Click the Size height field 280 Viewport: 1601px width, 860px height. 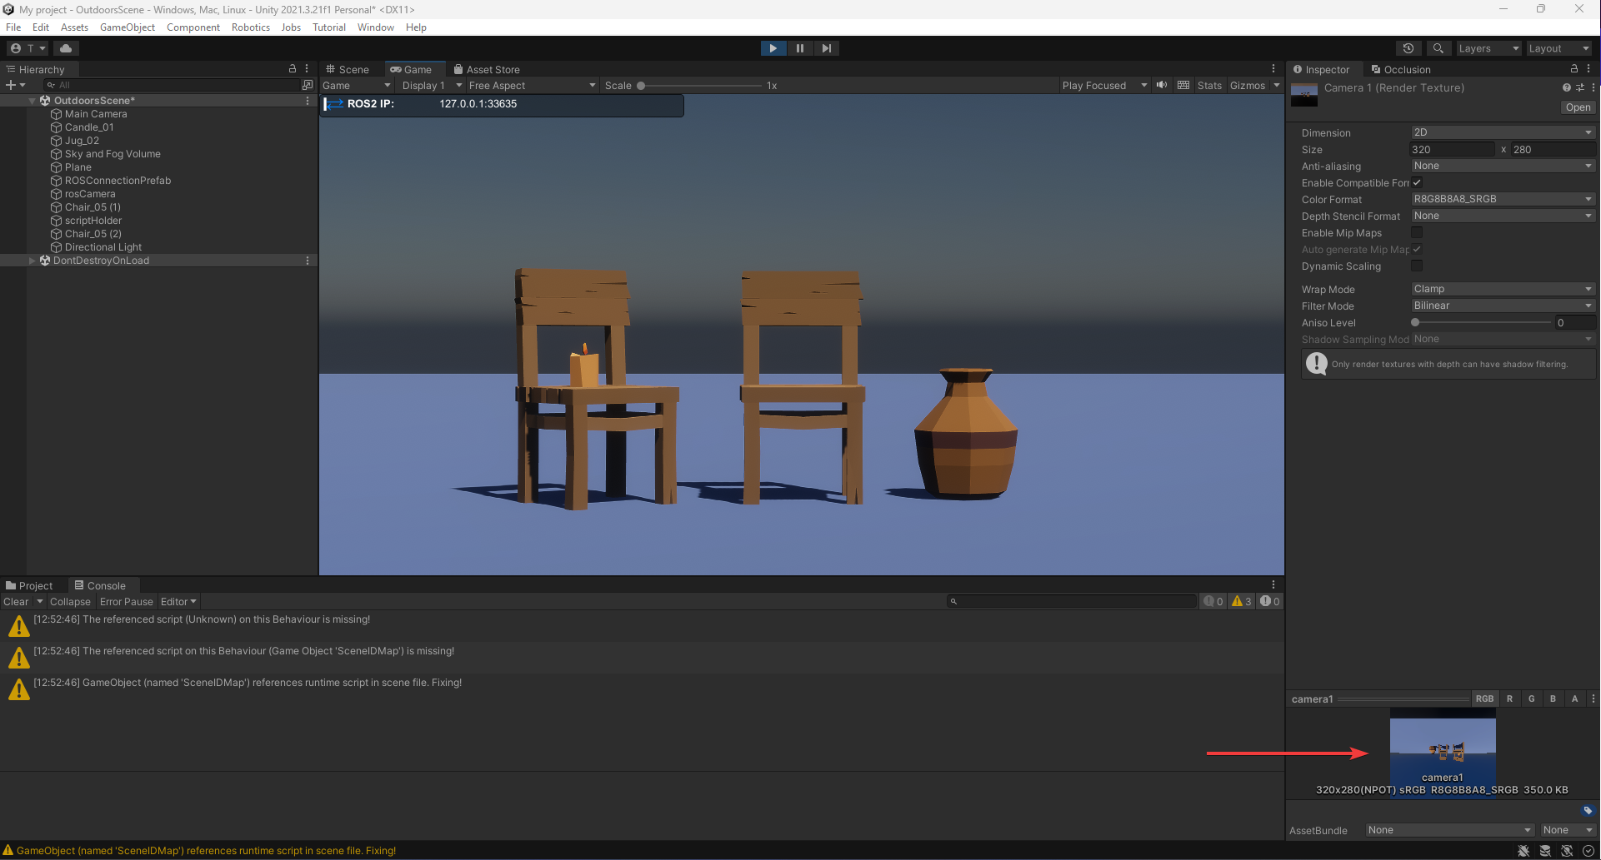click(1553, 150)
